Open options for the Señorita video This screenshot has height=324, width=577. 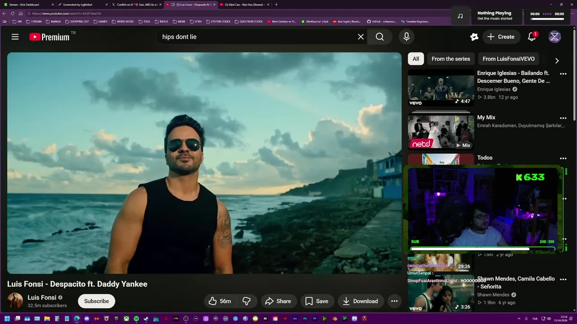click(563, 279)
